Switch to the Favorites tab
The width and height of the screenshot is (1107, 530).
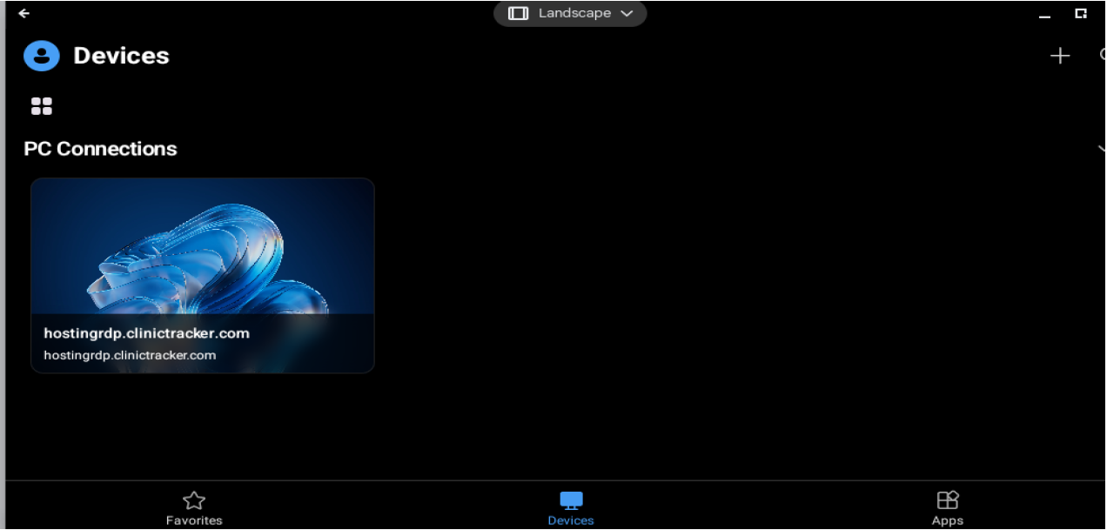point(194,508)
